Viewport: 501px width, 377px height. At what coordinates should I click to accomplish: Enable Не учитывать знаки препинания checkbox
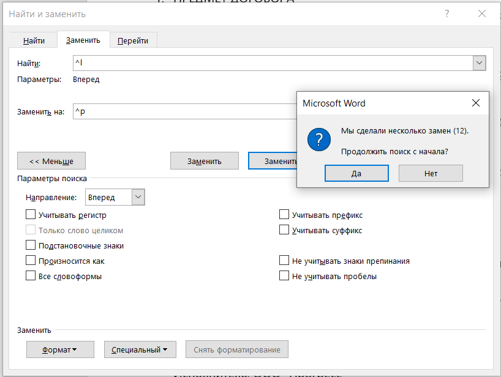pos(284,260)
